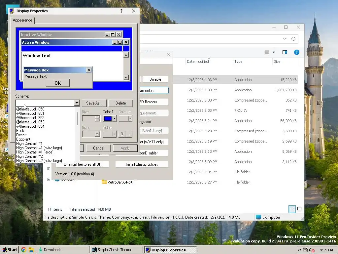Open the Color 1 dropdown arrow
The image size is (338, 254).
pos(115,119)
